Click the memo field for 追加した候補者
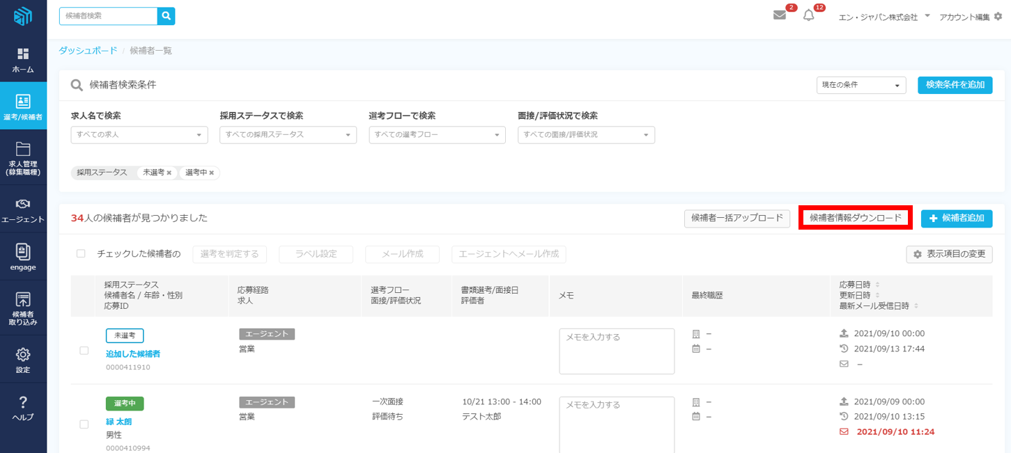The width and height of the screenshot is (1011, 453). click(x=617, y=351)
